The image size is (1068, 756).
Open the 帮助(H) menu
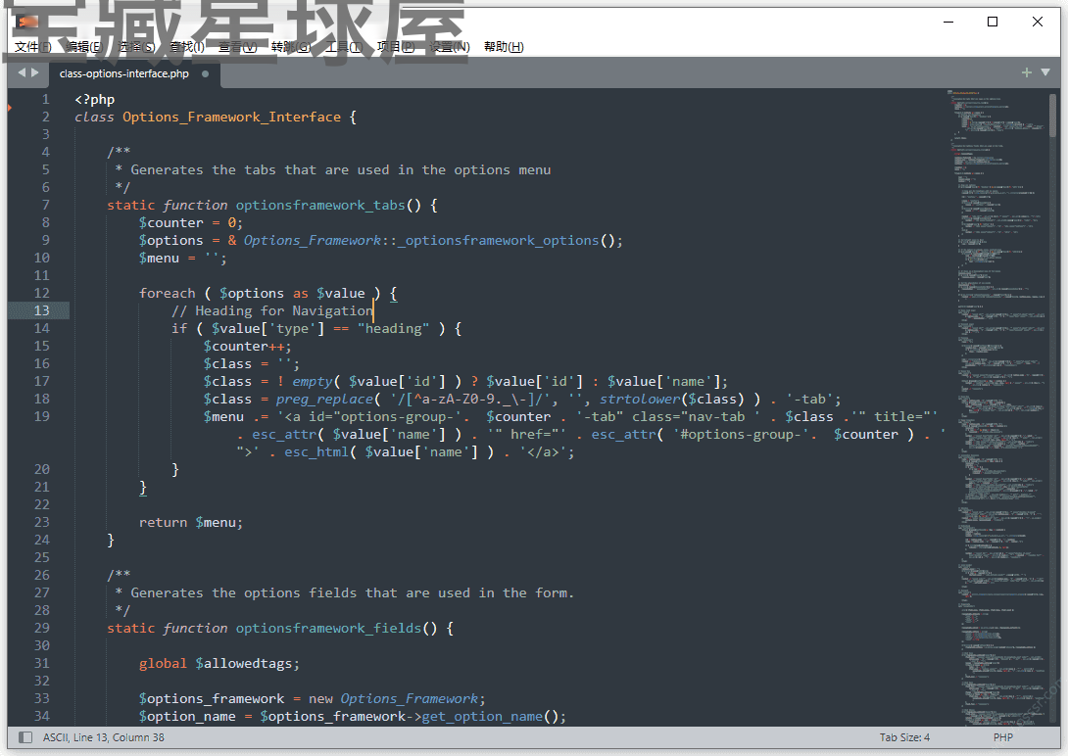pyautogui.click(x=504, y=47)
